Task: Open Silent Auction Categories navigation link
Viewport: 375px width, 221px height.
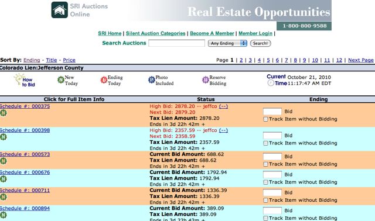Action: tap(156, 33)
